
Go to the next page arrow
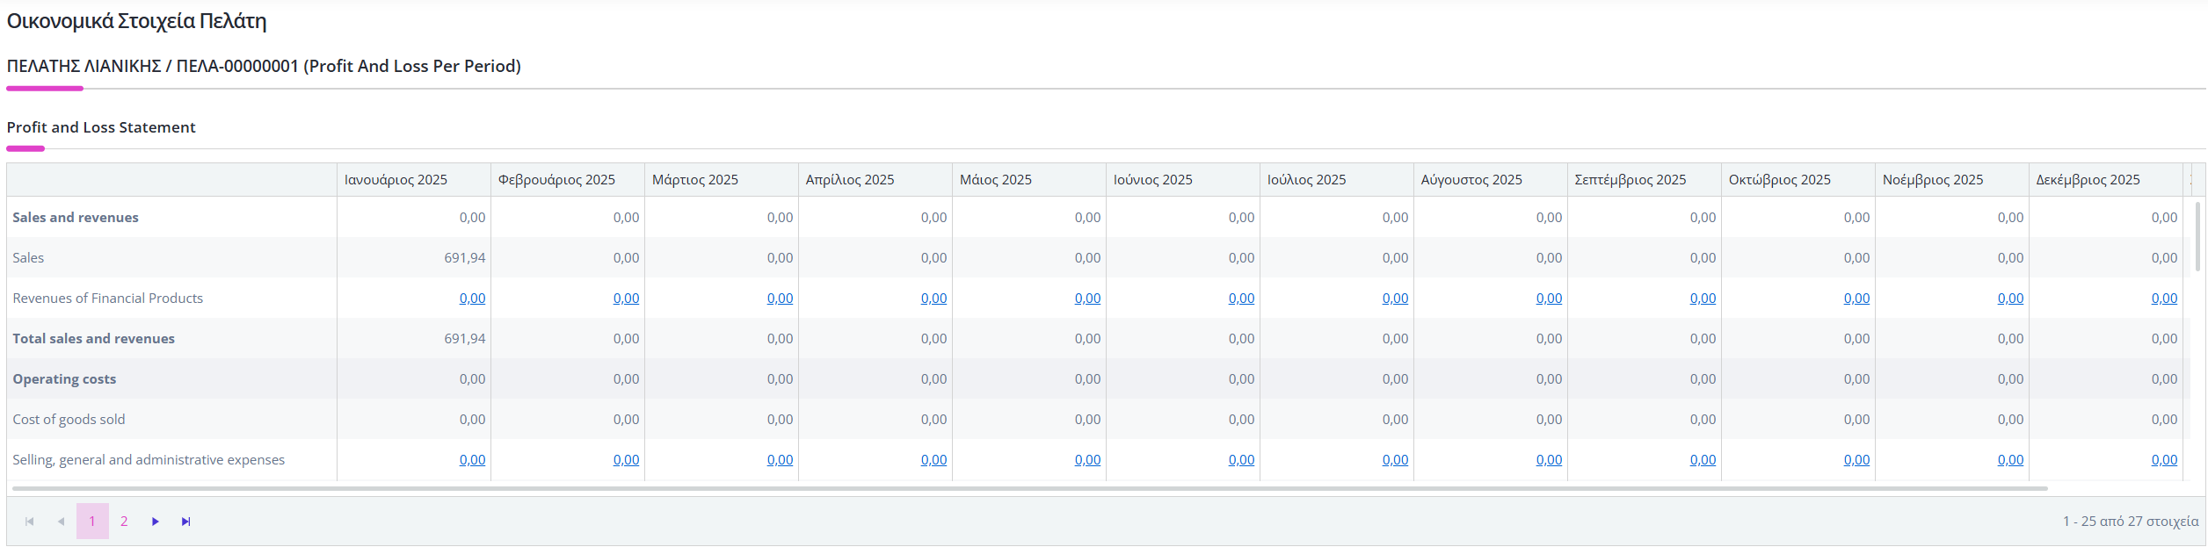(x=156, y=522)
